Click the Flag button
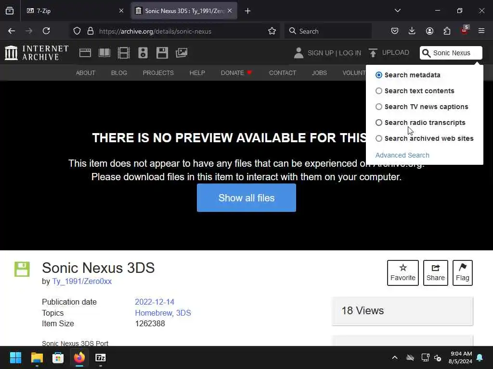The height and width of the screenshot is (369, 493). [463, 273]
